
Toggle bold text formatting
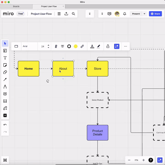click(56, 46)
